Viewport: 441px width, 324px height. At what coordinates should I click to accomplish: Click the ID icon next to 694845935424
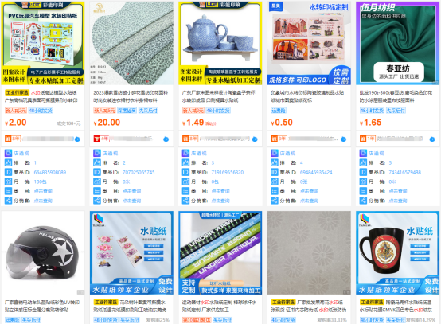pyautogui.click(x=274, y=172)
